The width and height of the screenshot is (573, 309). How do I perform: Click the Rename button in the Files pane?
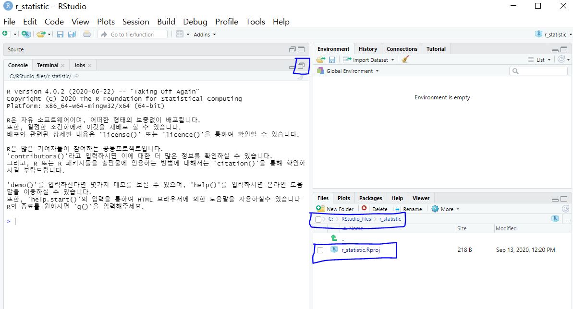(408, 209)
